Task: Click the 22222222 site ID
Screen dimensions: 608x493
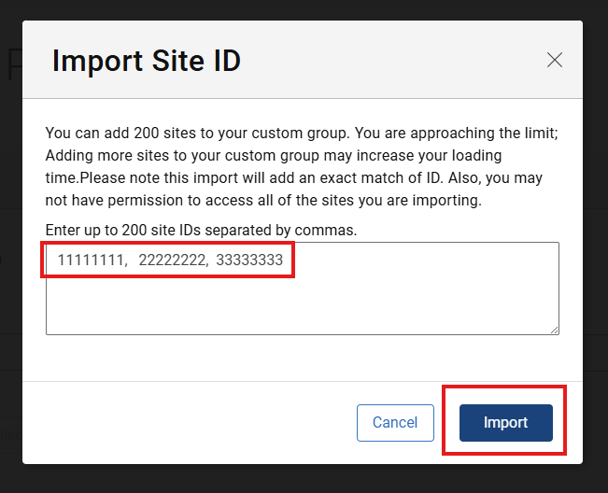Action: click(x=171, y=261)
